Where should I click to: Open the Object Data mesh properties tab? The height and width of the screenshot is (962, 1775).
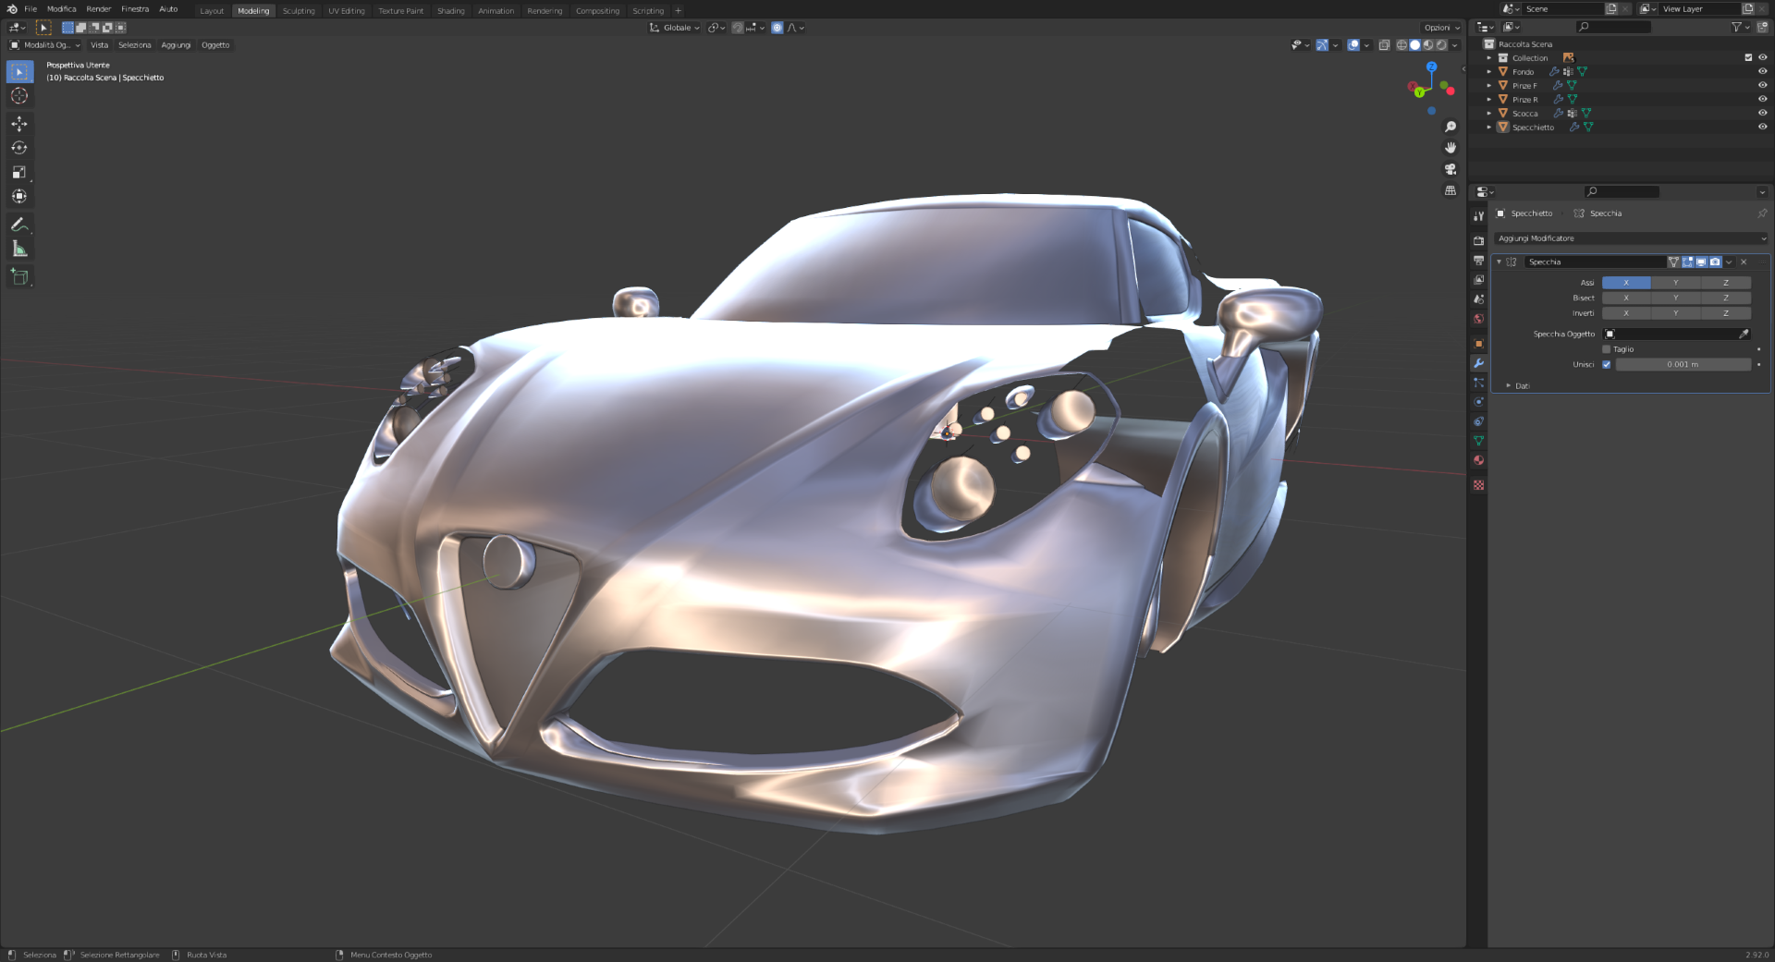click(1478, 441)
